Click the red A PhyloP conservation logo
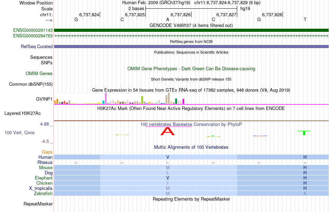This screenshot has height=212, width=329. point(167,131)
